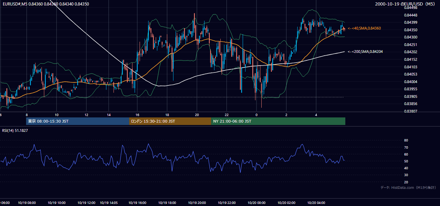Click the 10/19 10:00 time label
The height and width of the screenshot is (206, 440).
(56, 203)
